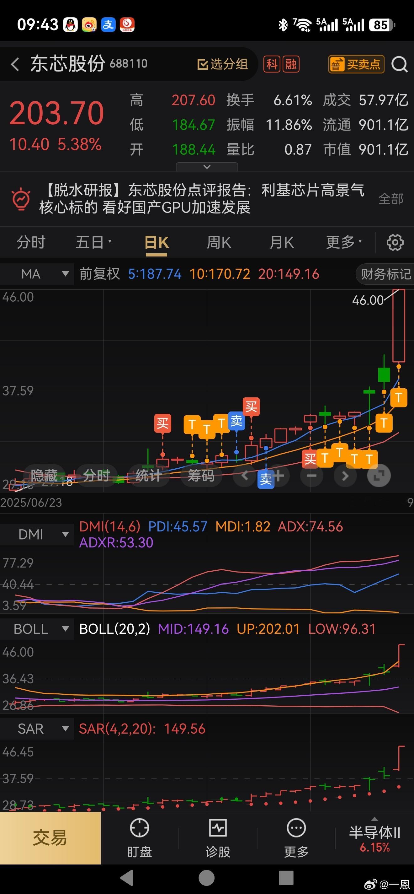This screenshot has width=414, height=894.
Task: Tap the current price 203.70
Action: click(56, 113)
